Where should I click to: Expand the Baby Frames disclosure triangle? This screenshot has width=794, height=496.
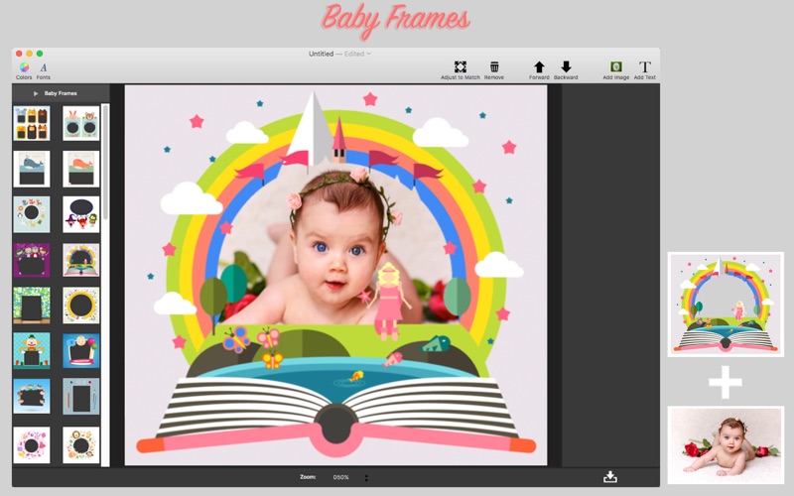pos(36,93)
